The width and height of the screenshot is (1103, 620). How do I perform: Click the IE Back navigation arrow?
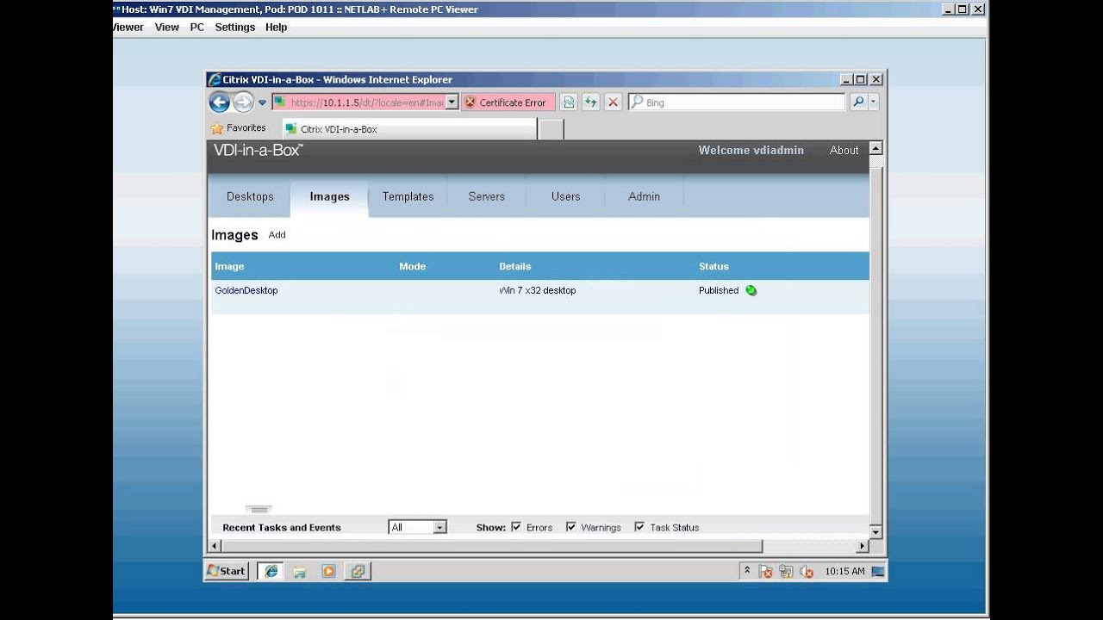[x=220, y=102]
